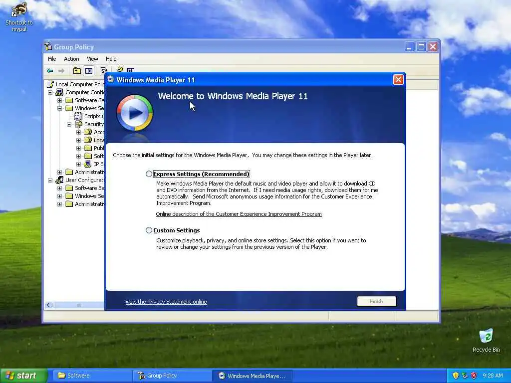Image resolution: width=511 pixels, height=383 pixels.
Task: Click the Safely Remove Hardware tray icon
Action: coord(465,376)
